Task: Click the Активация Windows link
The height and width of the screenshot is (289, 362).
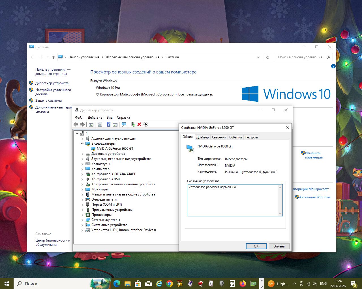Action: 315,197
